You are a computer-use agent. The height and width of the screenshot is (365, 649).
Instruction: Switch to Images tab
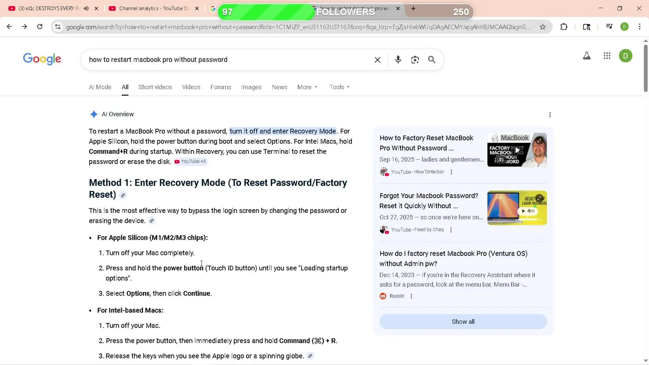click(251, 87)
